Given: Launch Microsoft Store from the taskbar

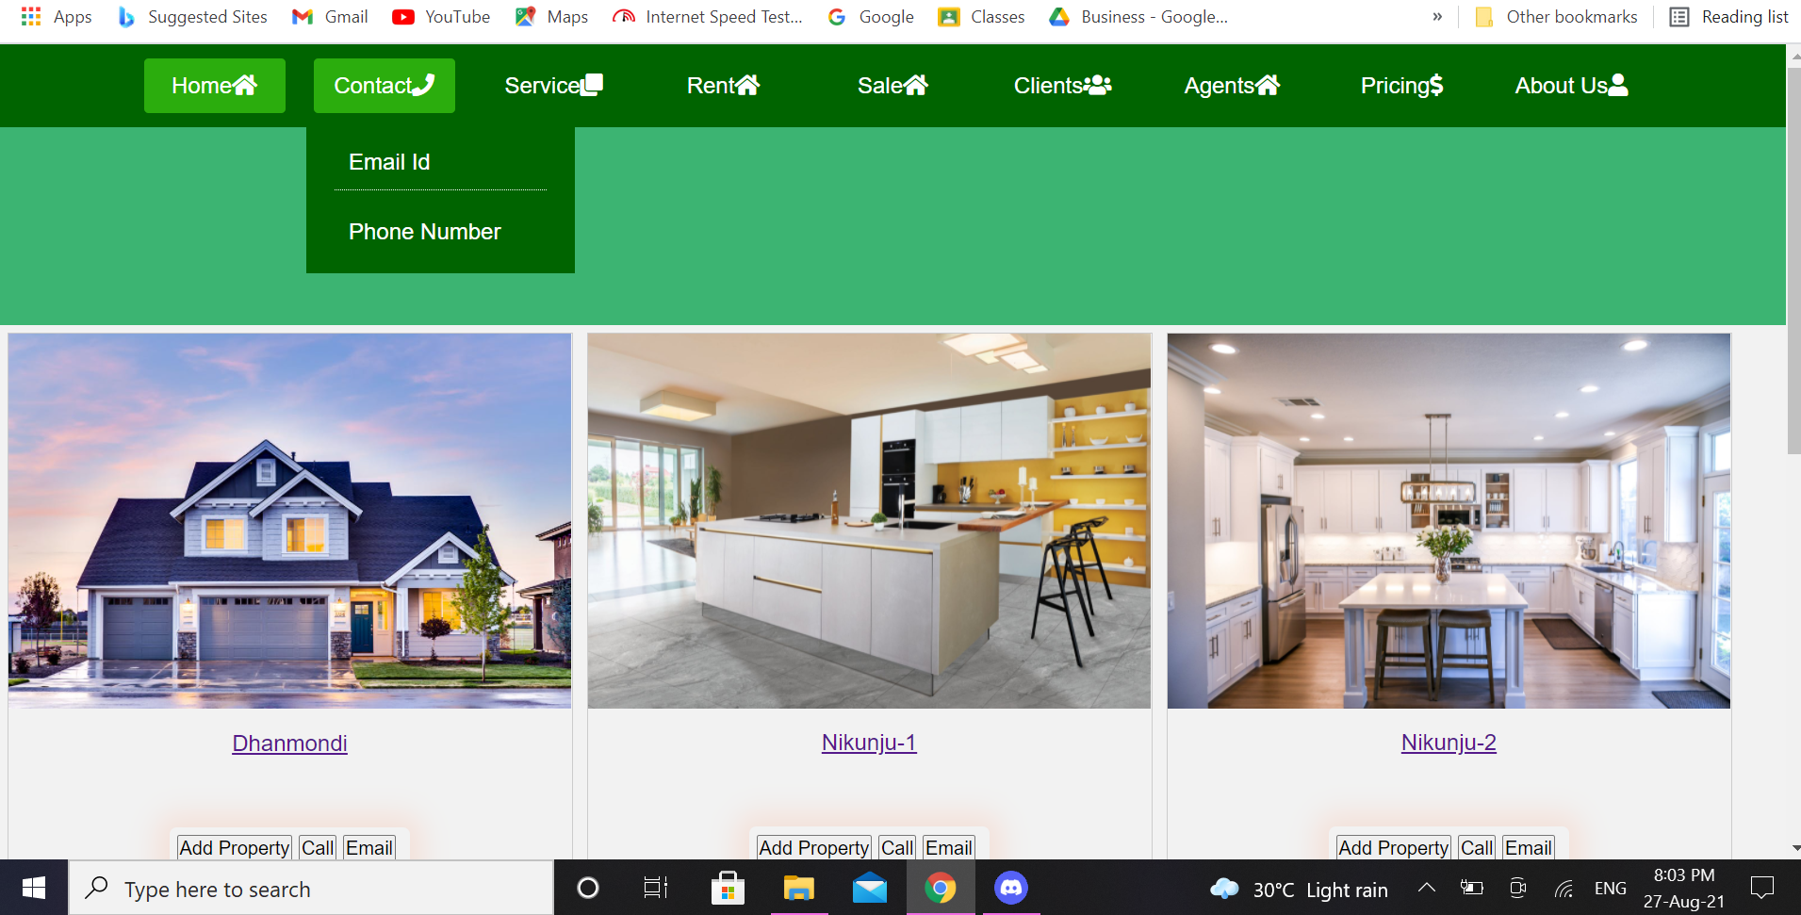Looking at the screenshot, I should coord(728,888).
